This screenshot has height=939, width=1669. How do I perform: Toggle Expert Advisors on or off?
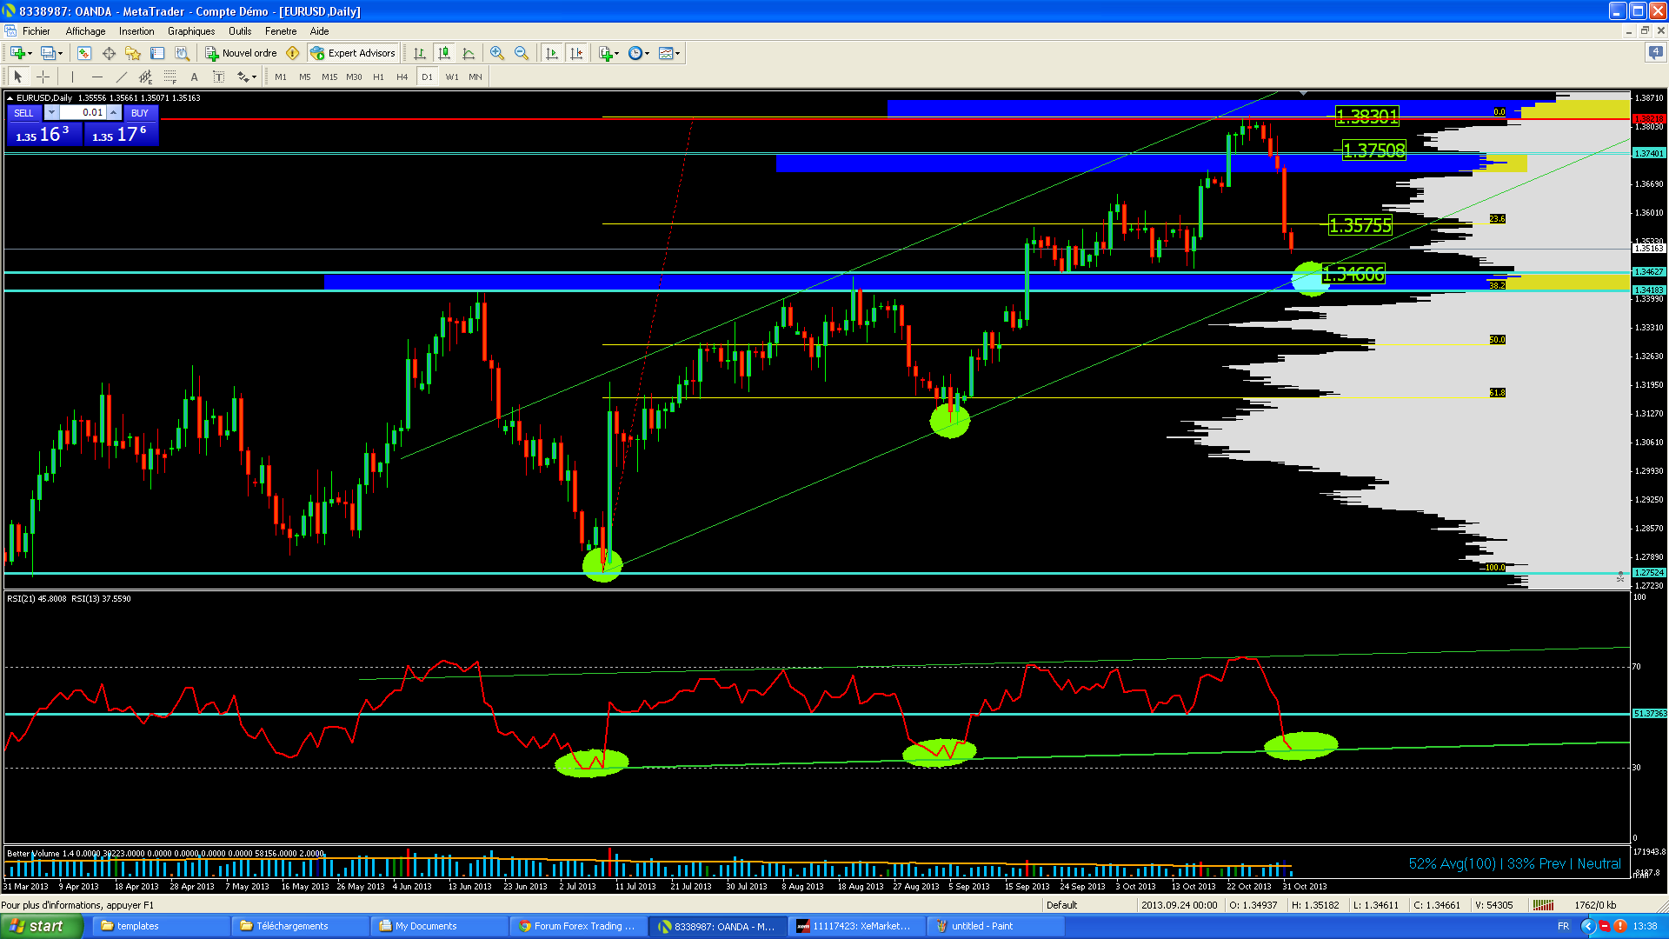click(x=353, y=53)
